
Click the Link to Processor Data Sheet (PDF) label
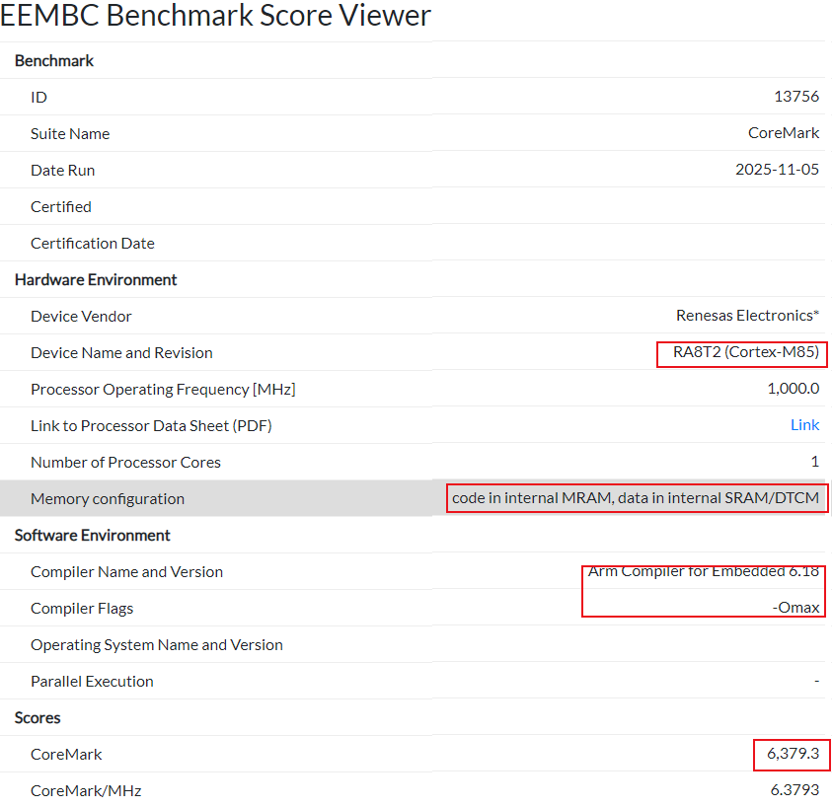click(151, 426)
